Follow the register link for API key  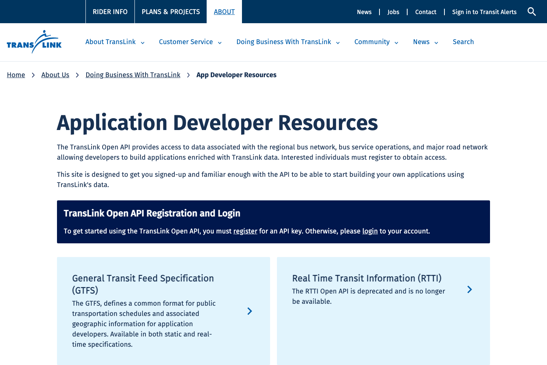coord(245,231)
